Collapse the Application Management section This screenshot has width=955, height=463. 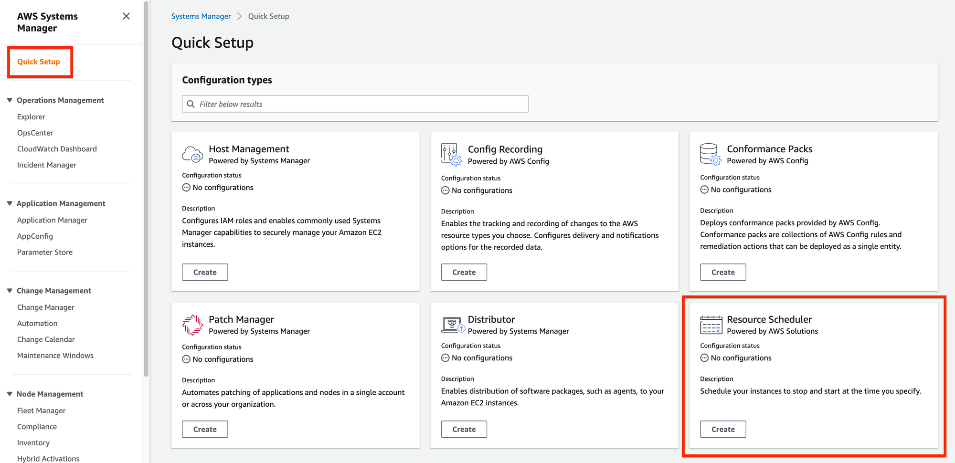coord(10,203)
